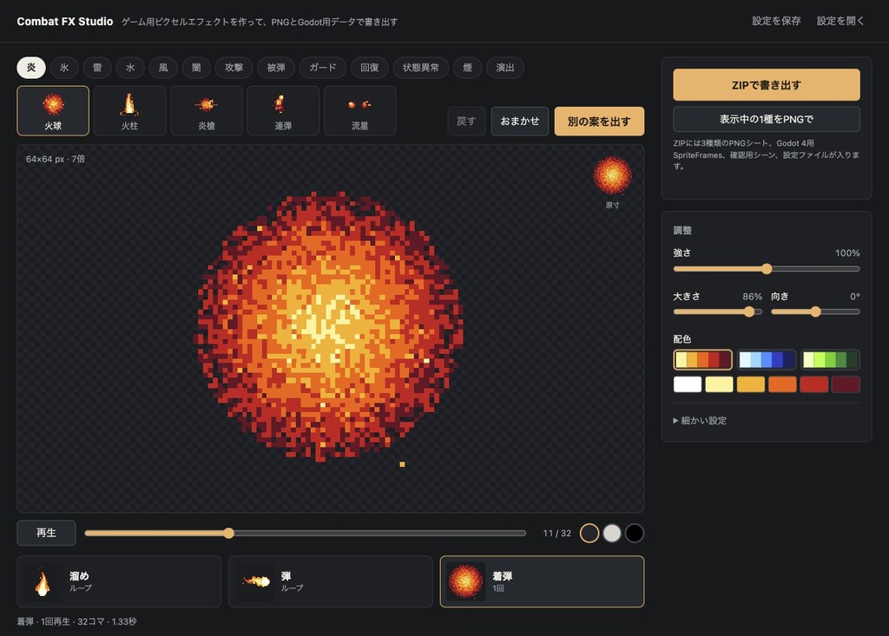
Task: Click the amber yellow color swatch
Action: coord(751,384)
